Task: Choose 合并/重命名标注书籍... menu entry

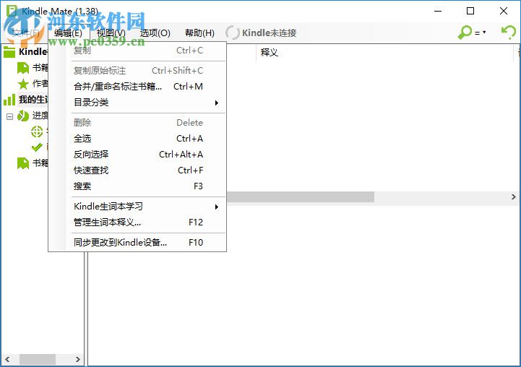Action: coord(138,87)
